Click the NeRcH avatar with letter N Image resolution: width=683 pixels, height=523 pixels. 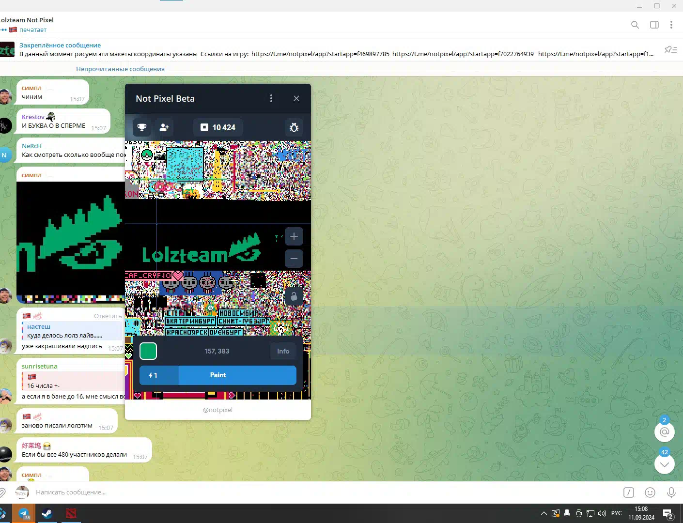tap(4, 155)
